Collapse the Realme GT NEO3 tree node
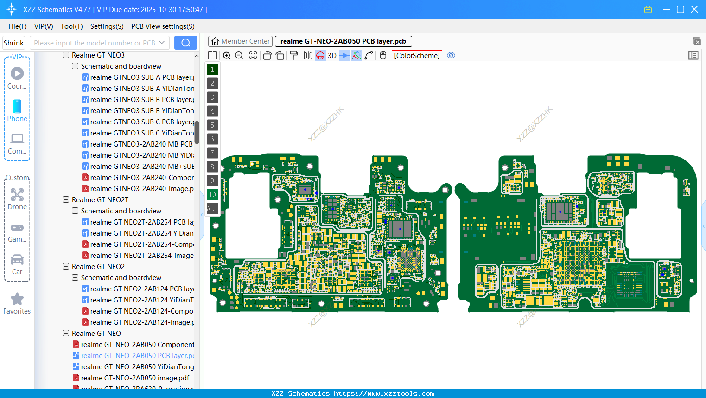 pyautogui.click(x=66, y=55)
